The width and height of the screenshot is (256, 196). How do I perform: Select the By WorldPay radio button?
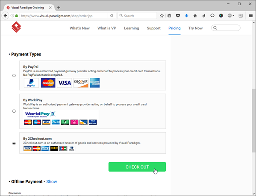click(x=14, y=111)
